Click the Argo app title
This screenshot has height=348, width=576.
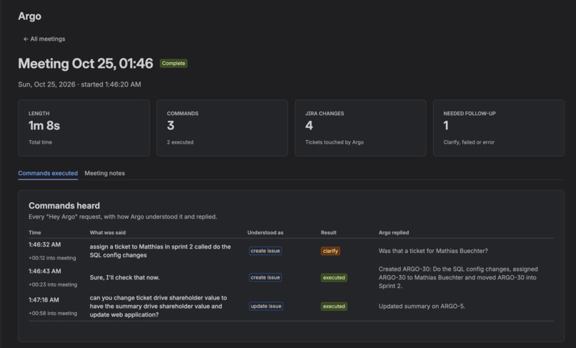30,16
